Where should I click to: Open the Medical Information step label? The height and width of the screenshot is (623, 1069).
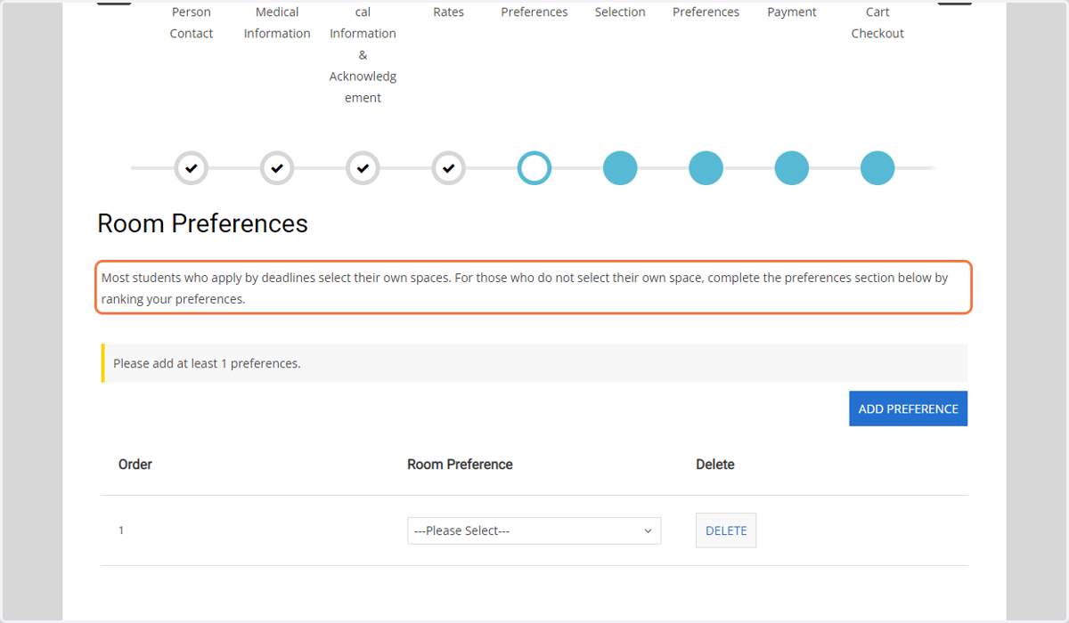277,22
